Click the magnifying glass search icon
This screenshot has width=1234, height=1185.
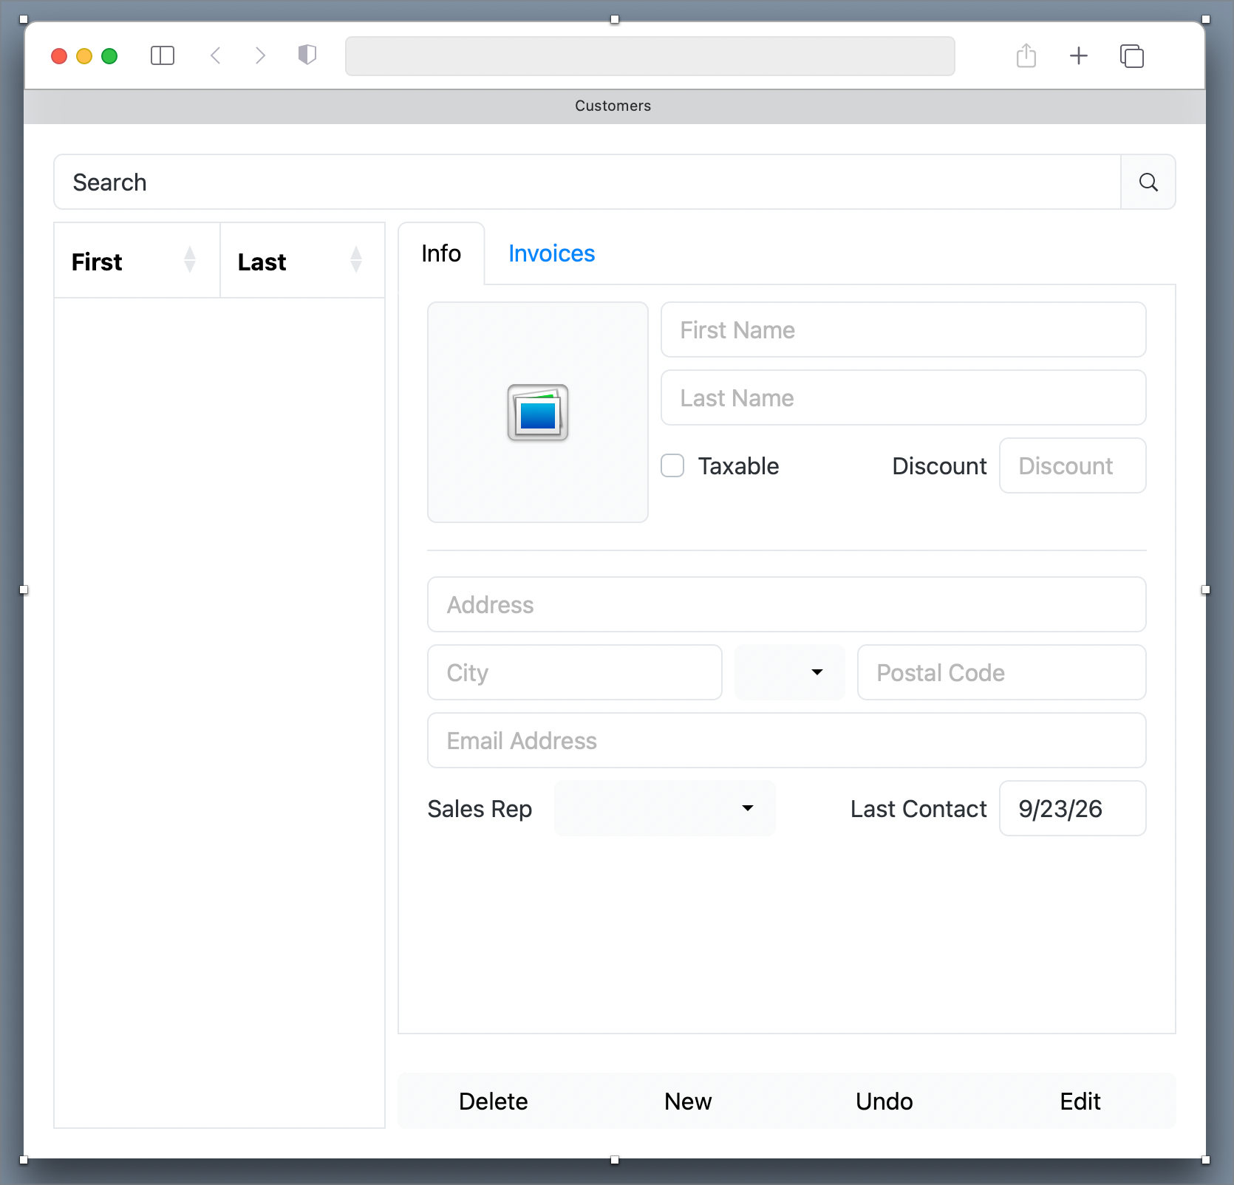coord(1148,182)
